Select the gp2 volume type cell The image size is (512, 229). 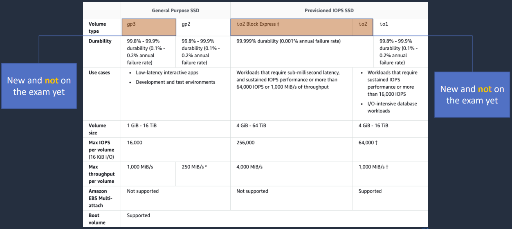203,27
